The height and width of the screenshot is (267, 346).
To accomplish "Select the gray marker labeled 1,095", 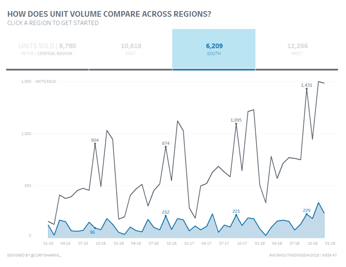I will point(236,124).
